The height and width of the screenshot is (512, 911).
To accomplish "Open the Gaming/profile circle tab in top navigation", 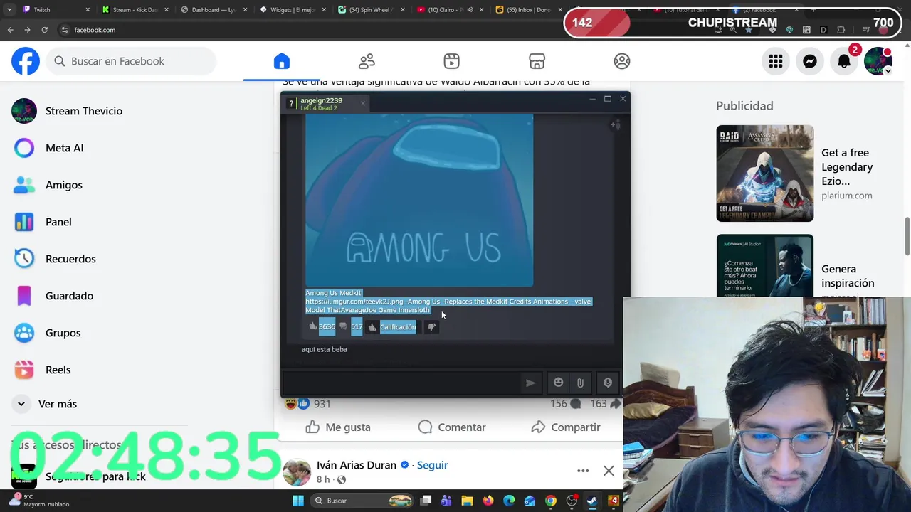I will (622, 61).
